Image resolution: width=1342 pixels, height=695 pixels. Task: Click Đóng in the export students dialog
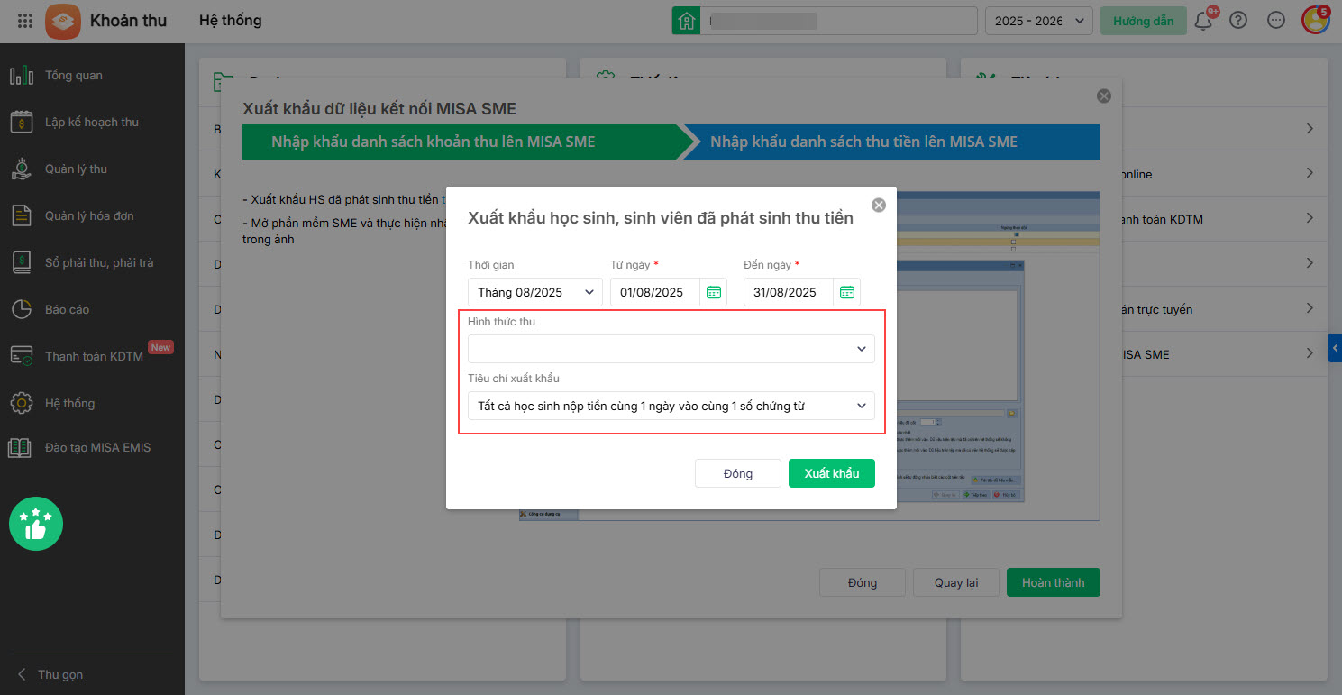738,473
